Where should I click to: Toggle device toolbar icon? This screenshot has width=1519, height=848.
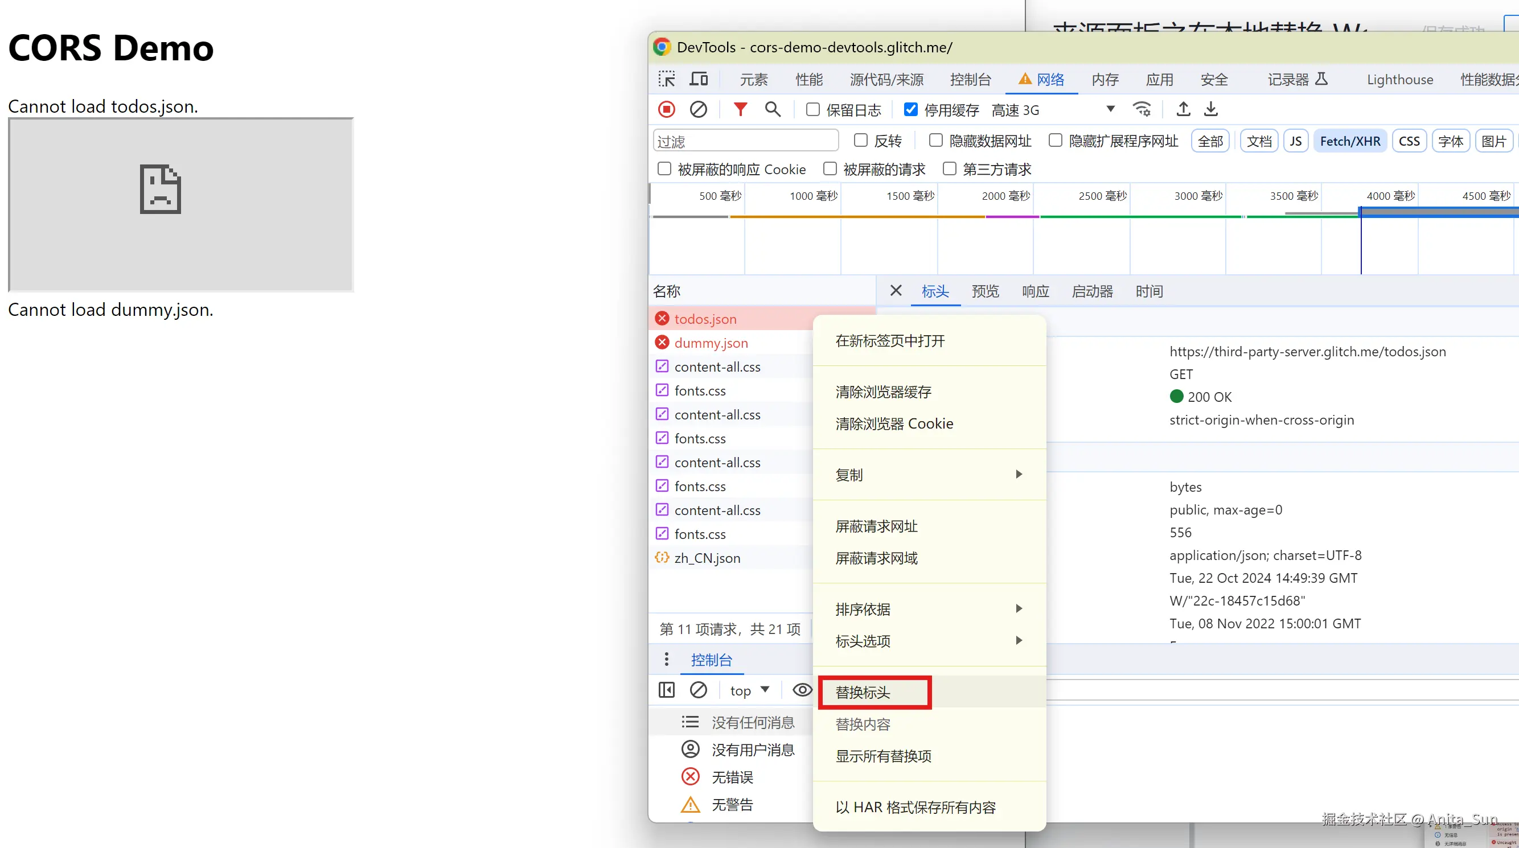pyautogui.click(x=699, y=79)
